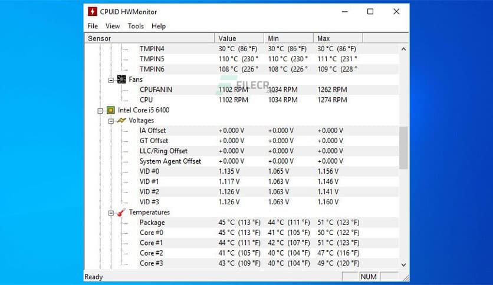The height and width of the screenshot is (285, 493).
Task: Click the 1.135 V value of VID #0
Action: [x=229, y=171]
